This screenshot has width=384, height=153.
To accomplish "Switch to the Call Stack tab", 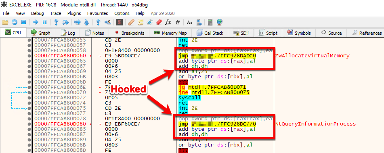I will (210, 33).
